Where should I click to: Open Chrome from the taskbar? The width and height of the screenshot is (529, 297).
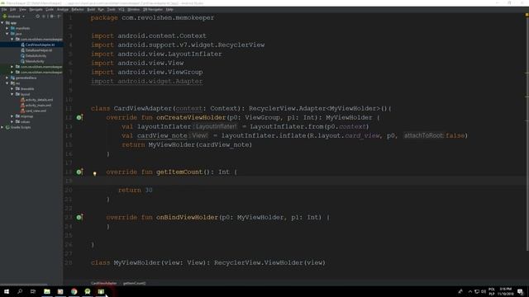(74, 291)
